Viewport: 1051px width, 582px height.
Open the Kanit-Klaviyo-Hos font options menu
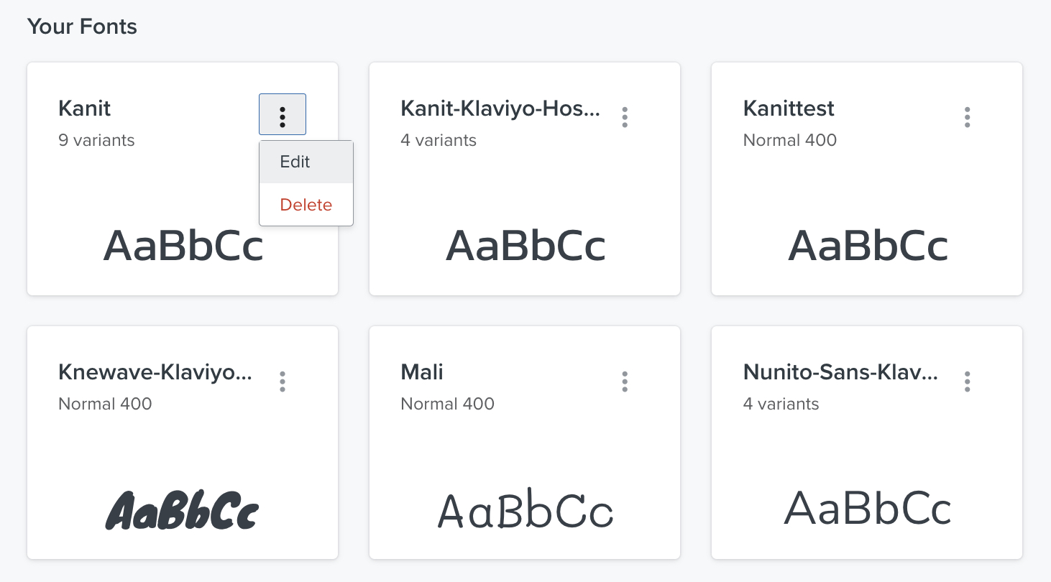(x=625, y=116)
